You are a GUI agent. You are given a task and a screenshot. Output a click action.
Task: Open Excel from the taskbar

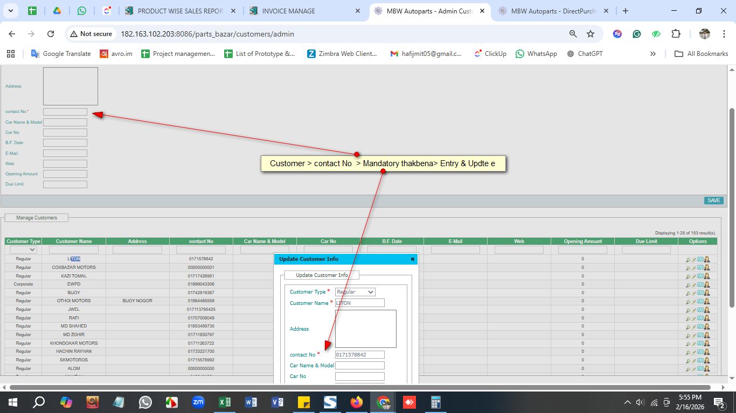225,402
